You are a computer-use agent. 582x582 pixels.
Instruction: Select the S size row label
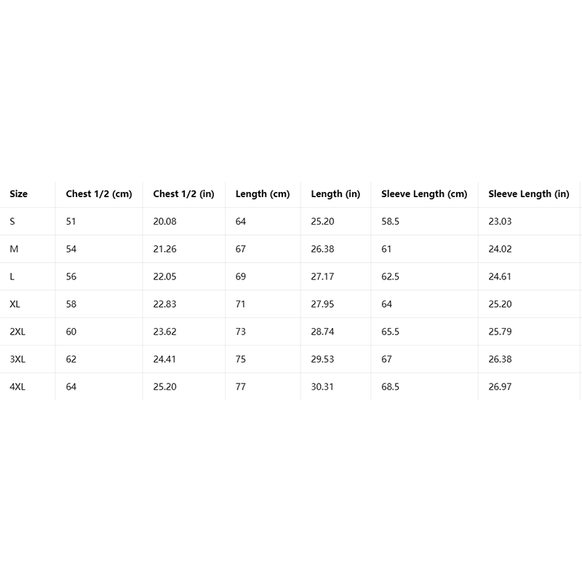pyautogui.click(x=12, y=222)
